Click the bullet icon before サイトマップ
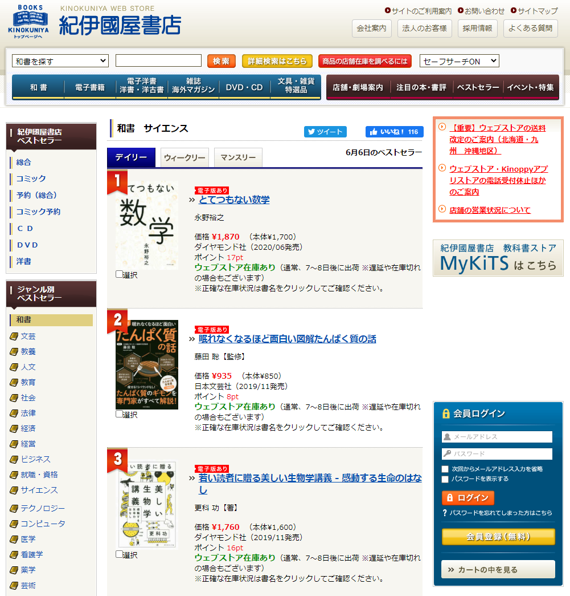 tap(514, 11)
